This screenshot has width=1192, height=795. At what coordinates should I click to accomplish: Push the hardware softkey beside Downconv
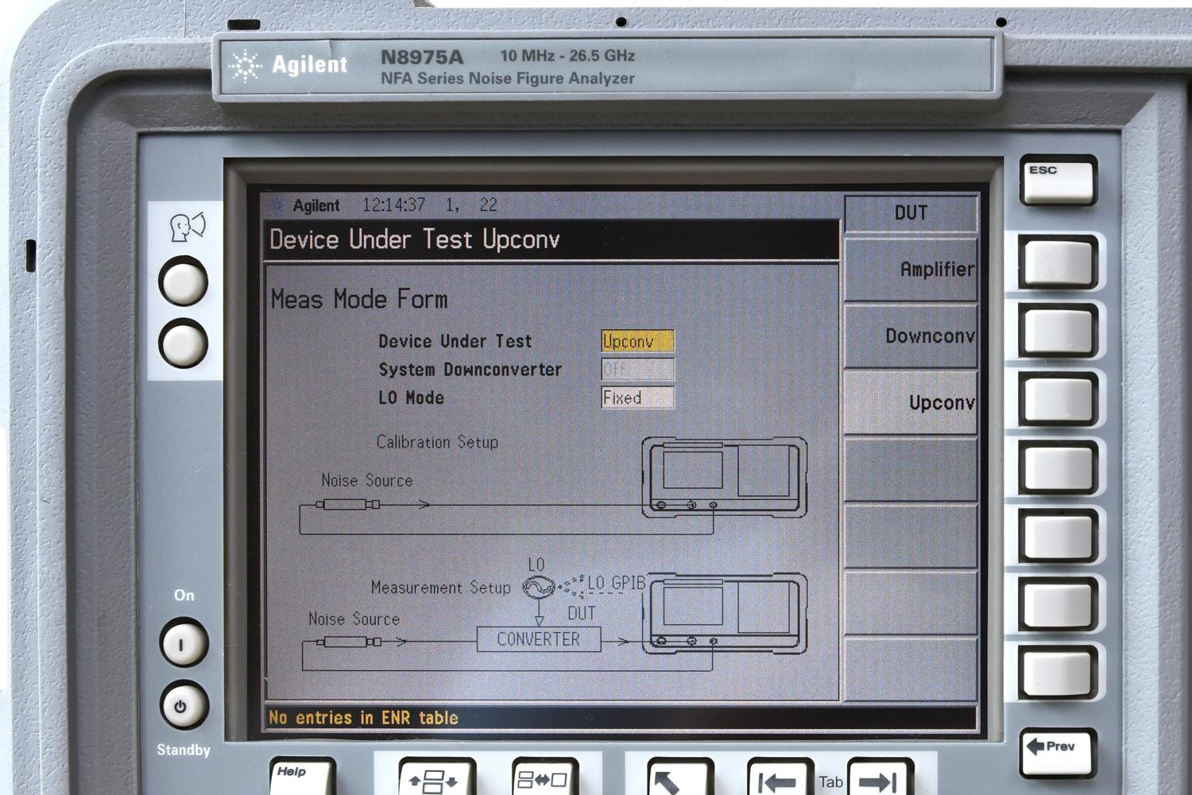(1058, 332)
